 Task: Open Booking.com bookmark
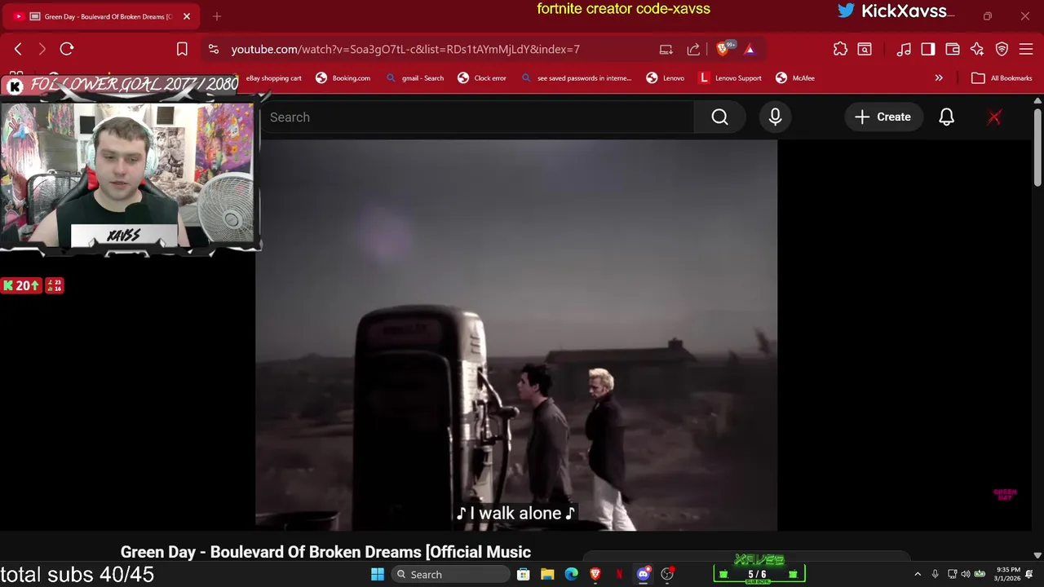[343, 78]
